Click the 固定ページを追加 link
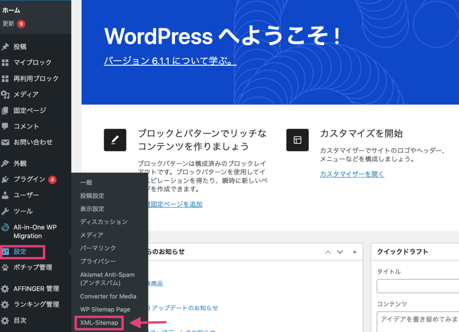 click(175, 204)
